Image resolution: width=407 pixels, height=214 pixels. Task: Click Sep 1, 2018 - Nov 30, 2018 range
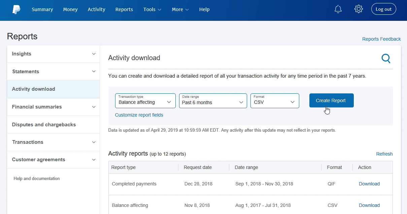point(264,184)
